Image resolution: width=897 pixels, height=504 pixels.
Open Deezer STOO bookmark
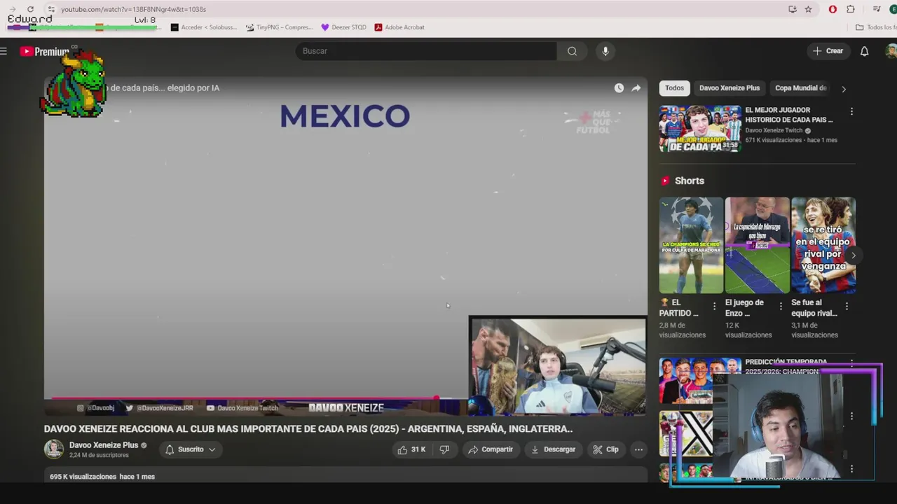(x=343, y=27)
